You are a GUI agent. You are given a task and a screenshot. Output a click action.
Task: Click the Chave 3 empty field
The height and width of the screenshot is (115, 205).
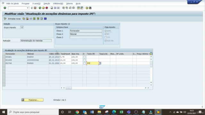[x=86, y=37]
